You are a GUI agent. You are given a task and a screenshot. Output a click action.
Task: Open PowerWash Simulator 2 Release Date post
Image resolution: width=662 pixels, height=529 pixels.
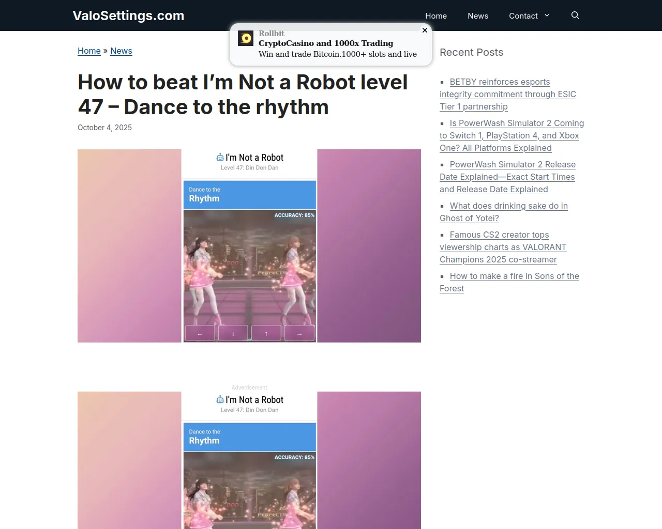point(507,177)
